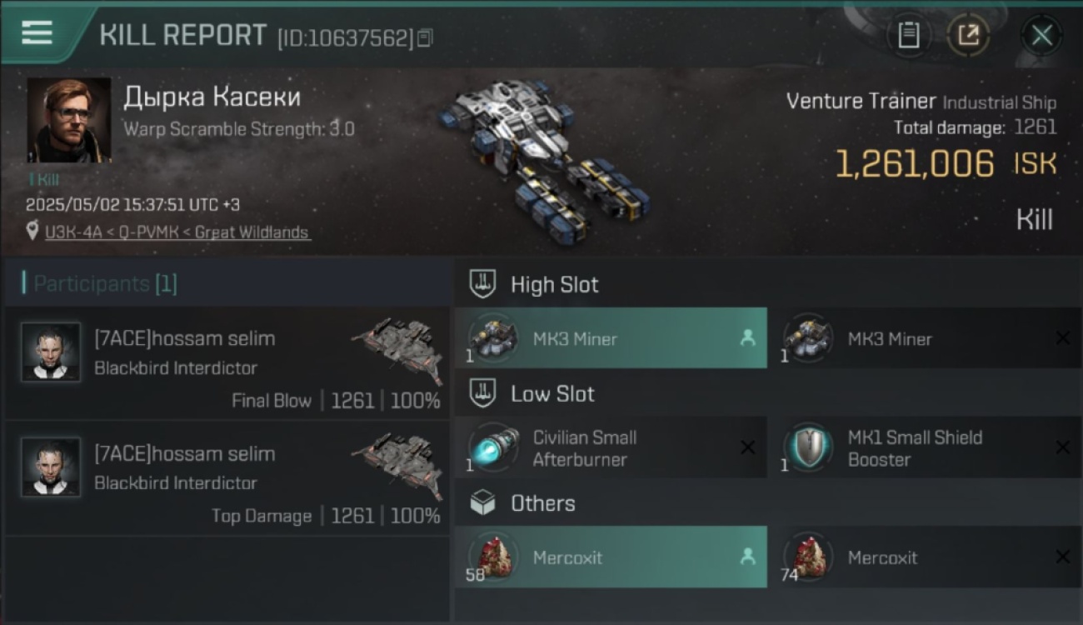The height and width of the screenshot is (625, 1083).
Task: Select the Civilian Small Afterburner item
Action: point(611,448)
